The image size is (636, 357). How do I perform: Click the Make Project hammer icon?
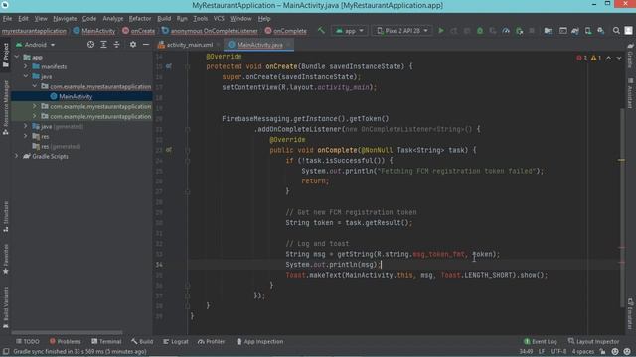(321, 31)
